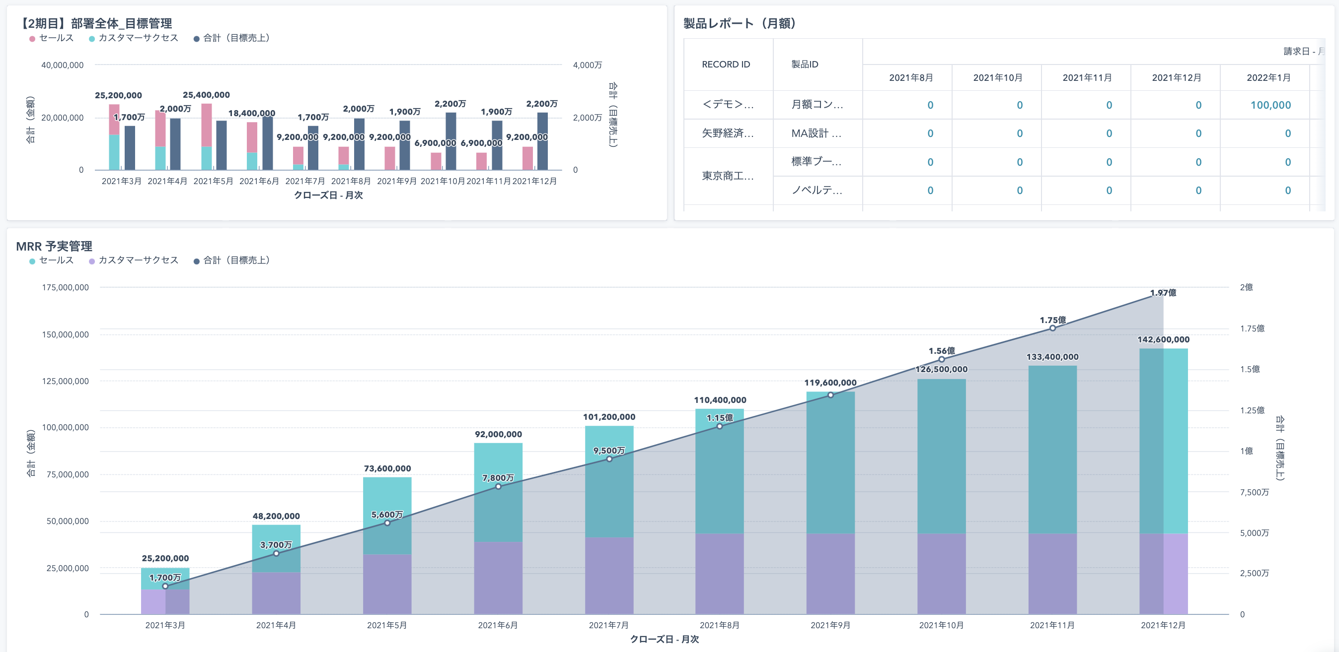Viewport: 1339px width, 652px height.
Task: Click the 1,700万 target line point in MRR chart
Action: [165, 586]
